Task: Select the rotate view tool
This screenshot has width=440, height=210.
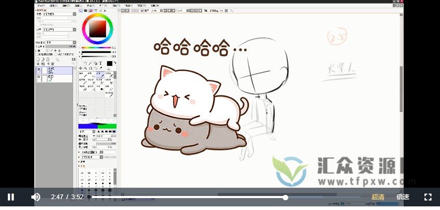Action: coord(90,68)
